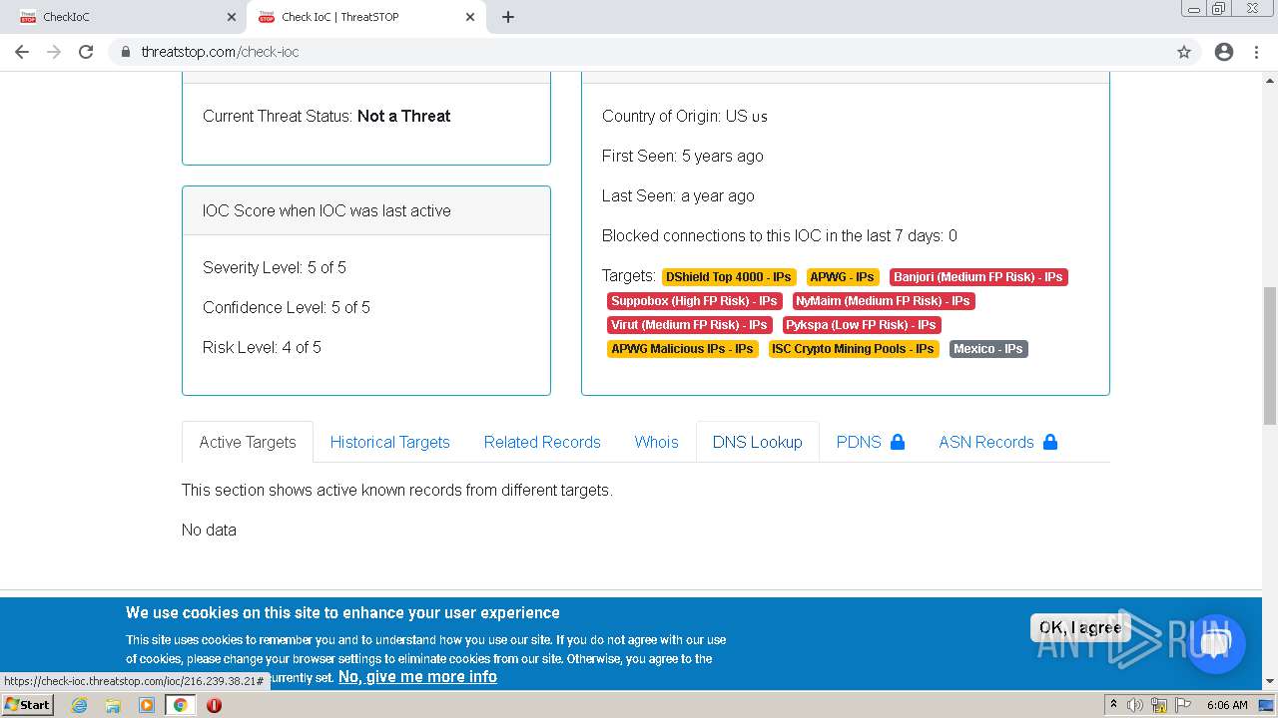This screenshot has width=1278, height=718.
Task: Go back with the browser back arrow
Action: tap(22, 52)
